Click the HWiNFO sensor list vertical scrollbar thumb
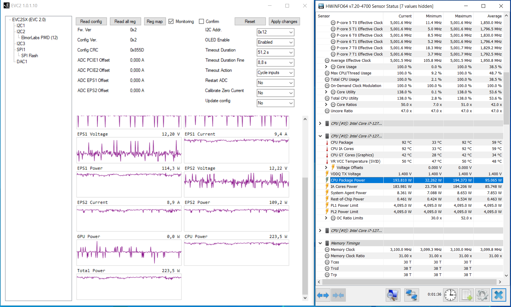Screen dimensions: 511x307 (506, 98)
